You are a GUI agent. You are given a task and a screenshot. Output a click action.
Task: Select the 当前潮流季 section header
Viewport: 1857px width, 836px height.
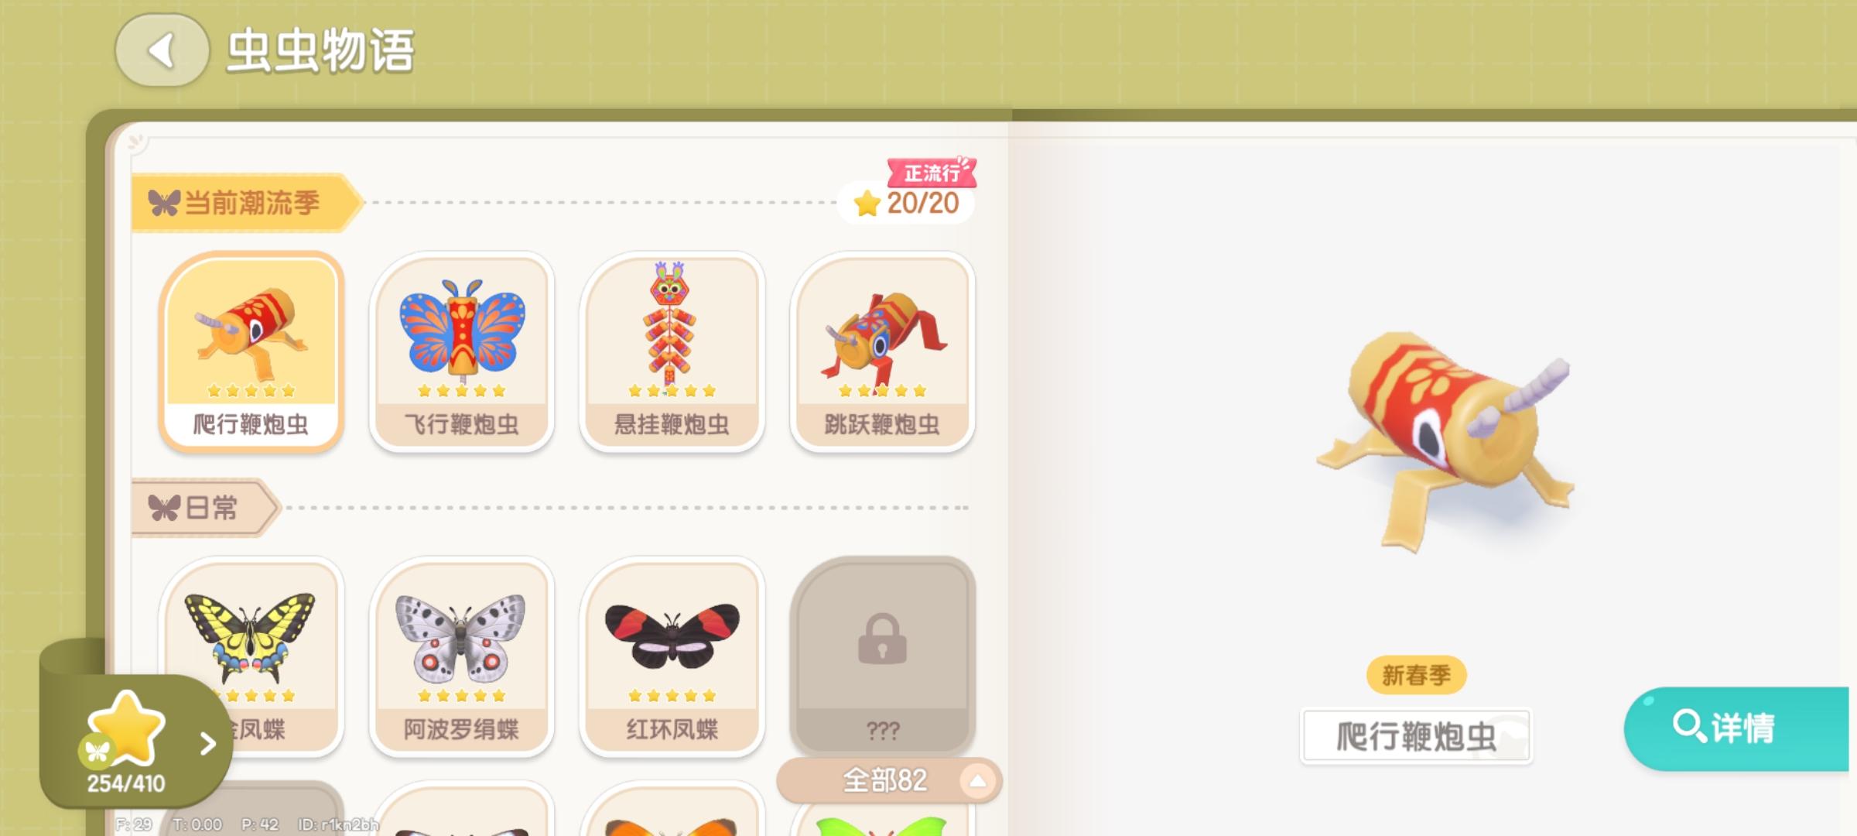click(x=246, y=203)
